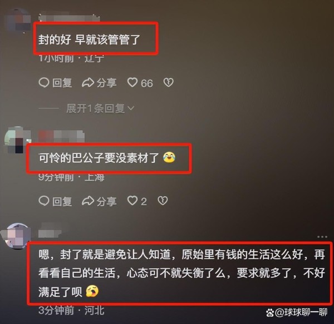Dislike the Shanghai user's comment
This screenshot has width=334, height=324.
[x=163, y=201]
